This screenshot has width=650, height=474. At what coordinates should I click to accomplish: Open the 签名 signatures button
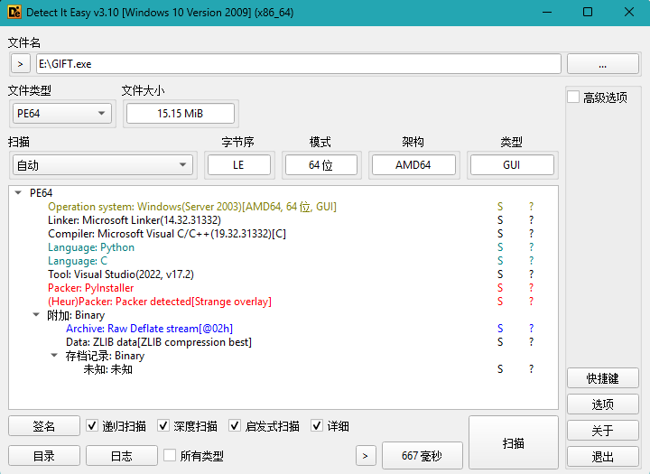[x=44, y=426]
